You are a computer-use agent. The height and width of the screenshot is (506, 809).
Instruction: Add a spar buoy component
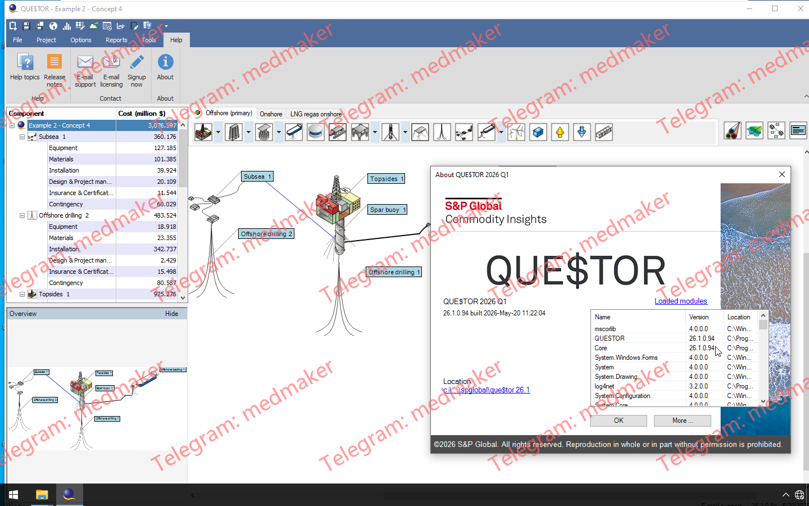pyautogui.click(x=390, y=132)
